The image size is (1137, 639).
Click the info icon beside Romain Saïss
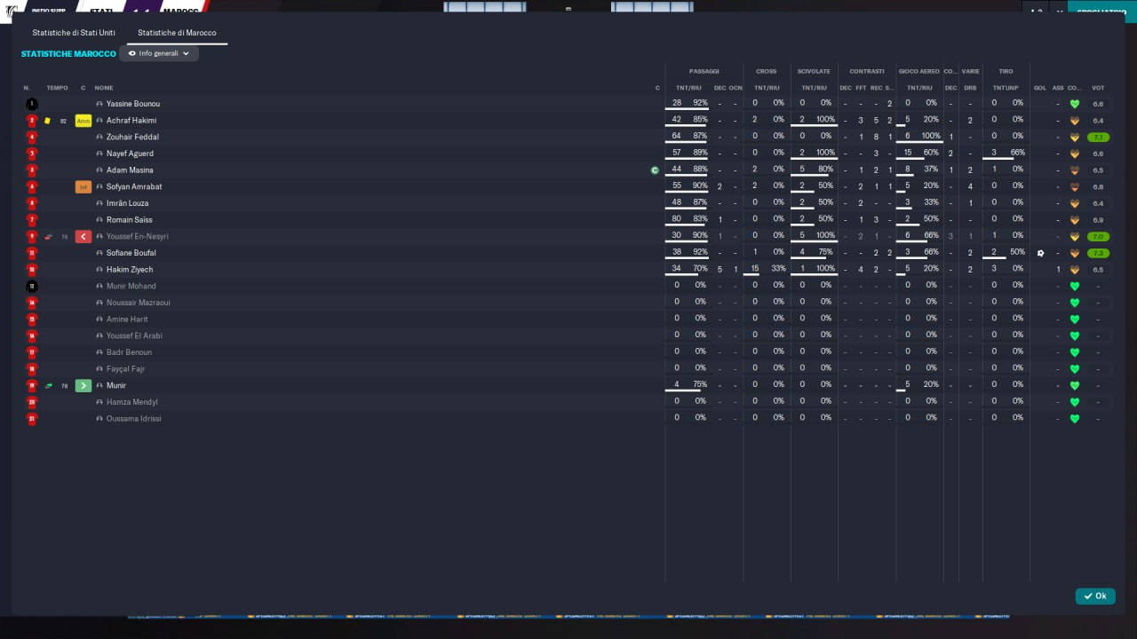pyautogui.click(x=99, y=220)
